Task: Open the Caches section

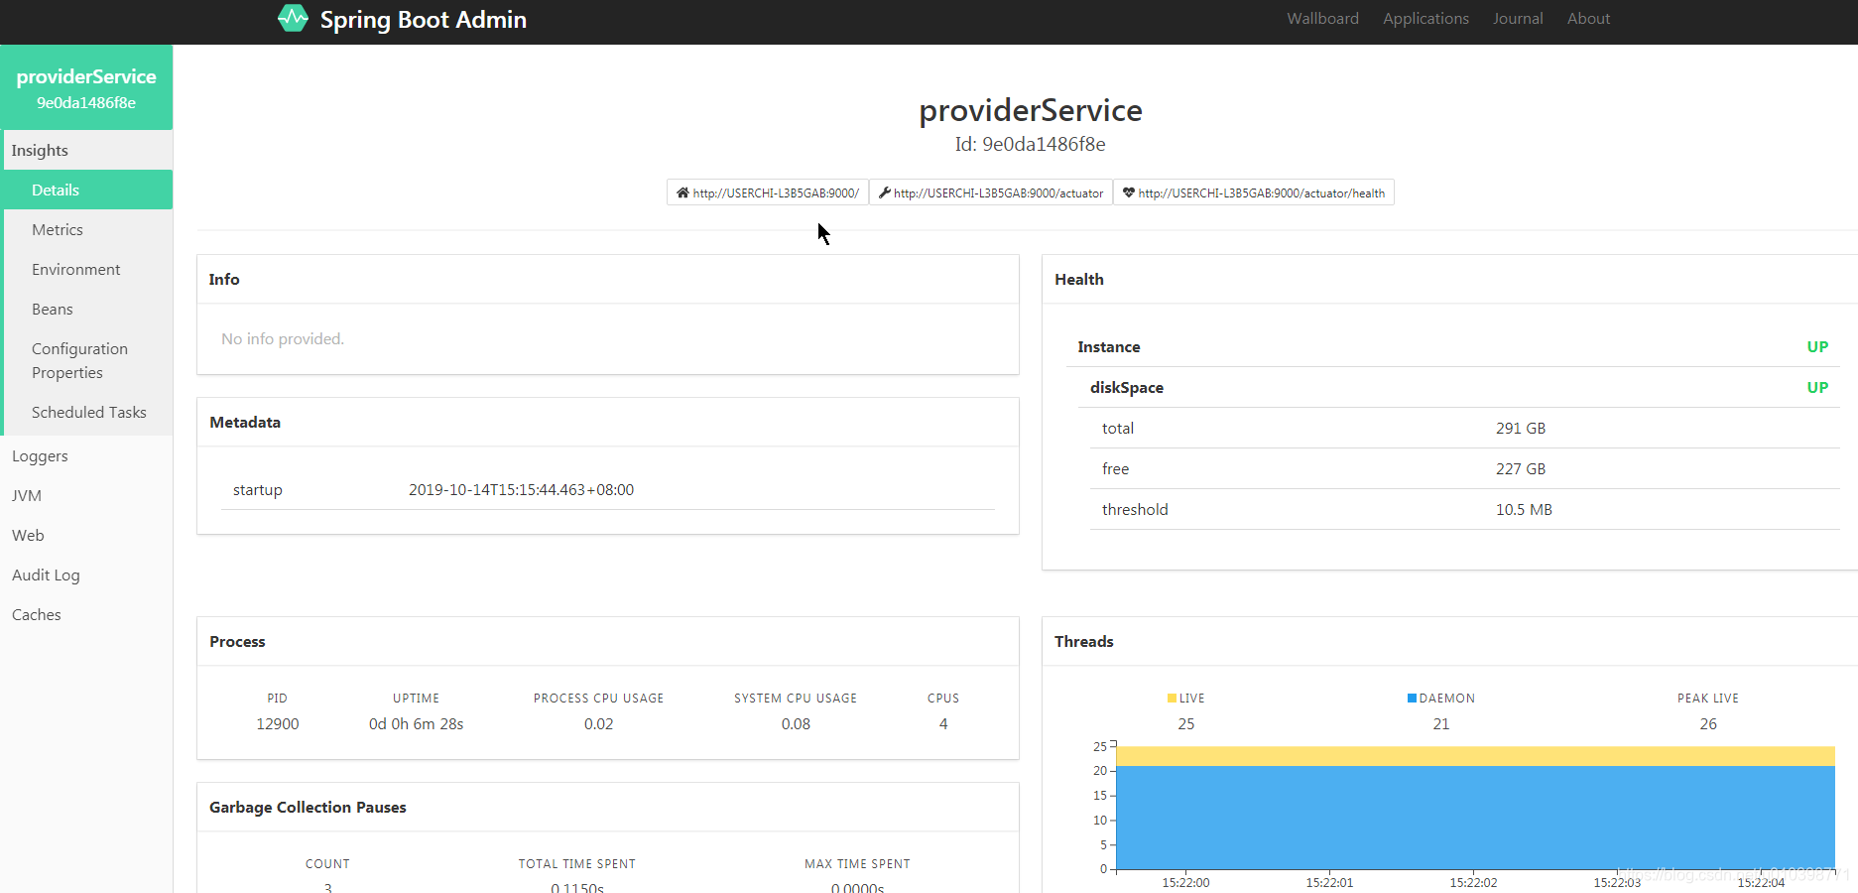Action: (x=86, y=614)
